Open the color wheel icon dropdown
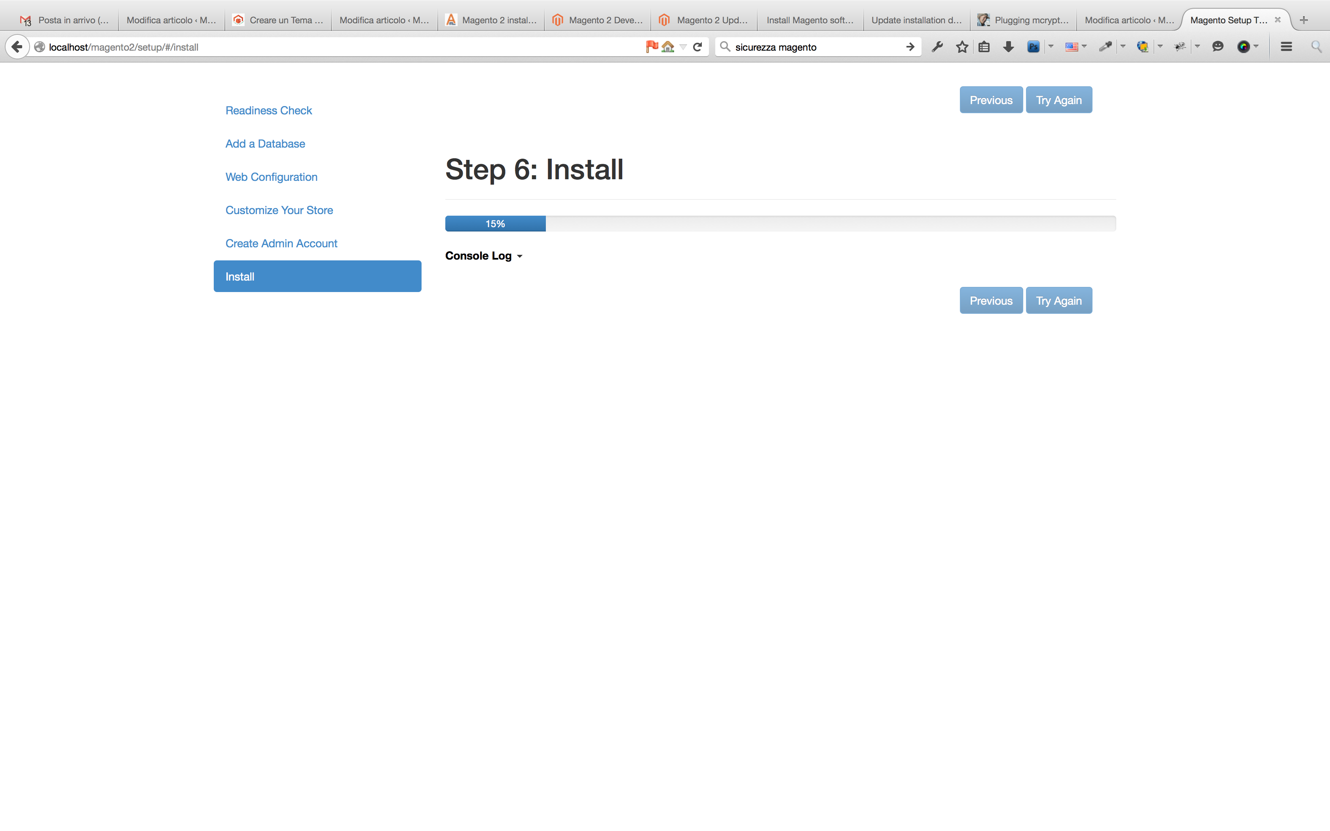Viewport: 1330px width, 831px height. (1256, 47)
